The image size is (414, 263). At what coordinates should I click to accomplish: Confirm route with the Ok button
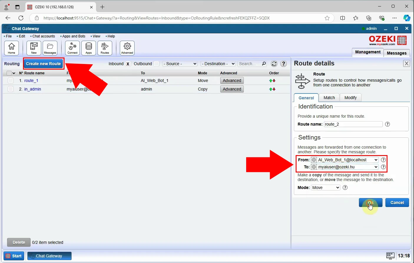(371, 203)
